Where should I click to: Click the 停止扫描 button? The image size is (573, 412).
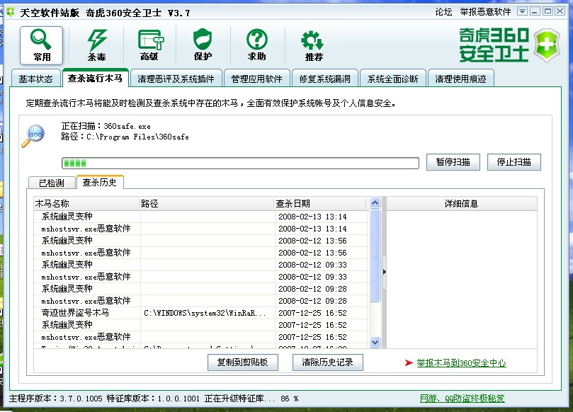[x=514, y=162]
